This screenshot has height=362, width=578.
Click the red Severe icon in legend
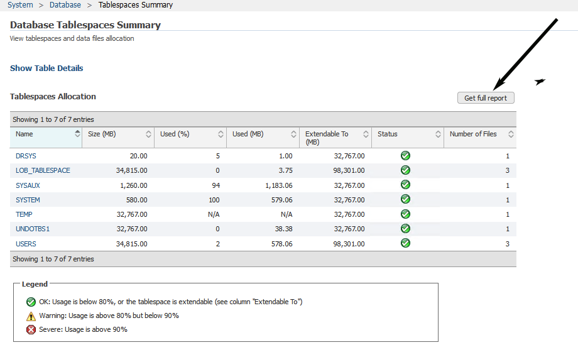pos(31,329)
